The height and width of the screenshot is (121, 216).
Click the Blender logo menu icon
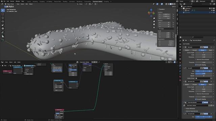pos(1,1)
